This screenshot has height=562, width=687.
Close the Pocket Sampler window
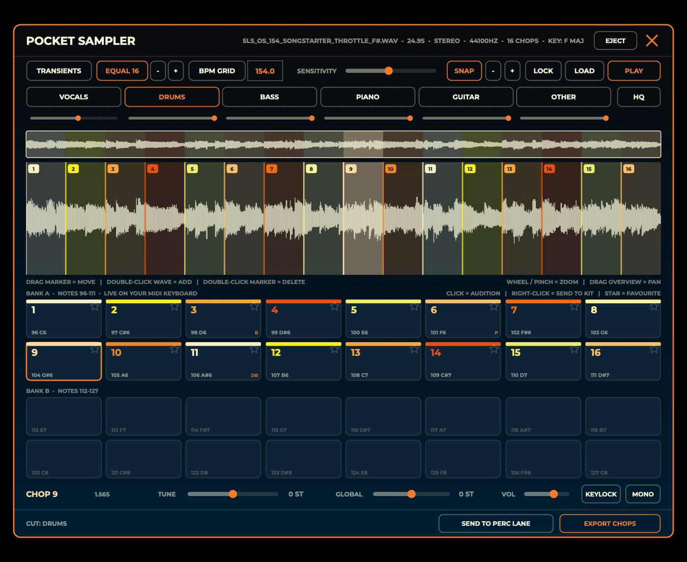point(652,41)
